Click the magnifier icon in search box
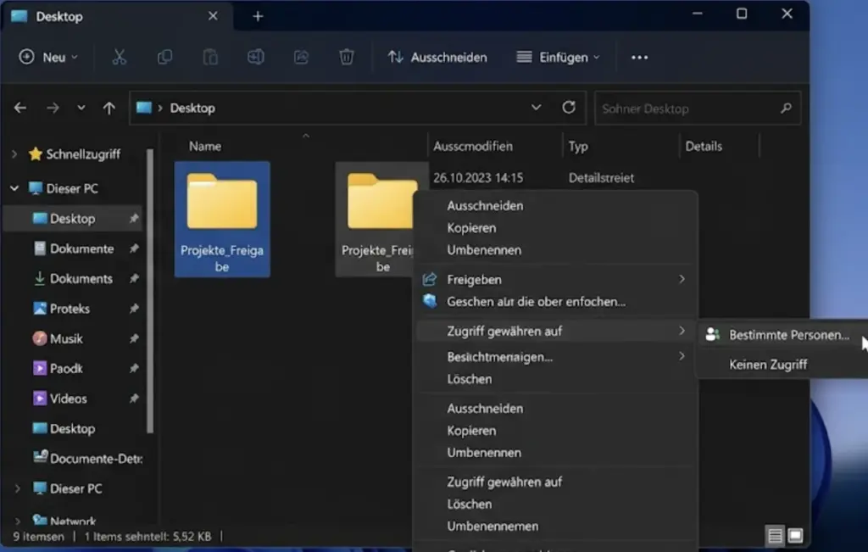Viewport: 868px width, 552px height. (x=786, y=108)
